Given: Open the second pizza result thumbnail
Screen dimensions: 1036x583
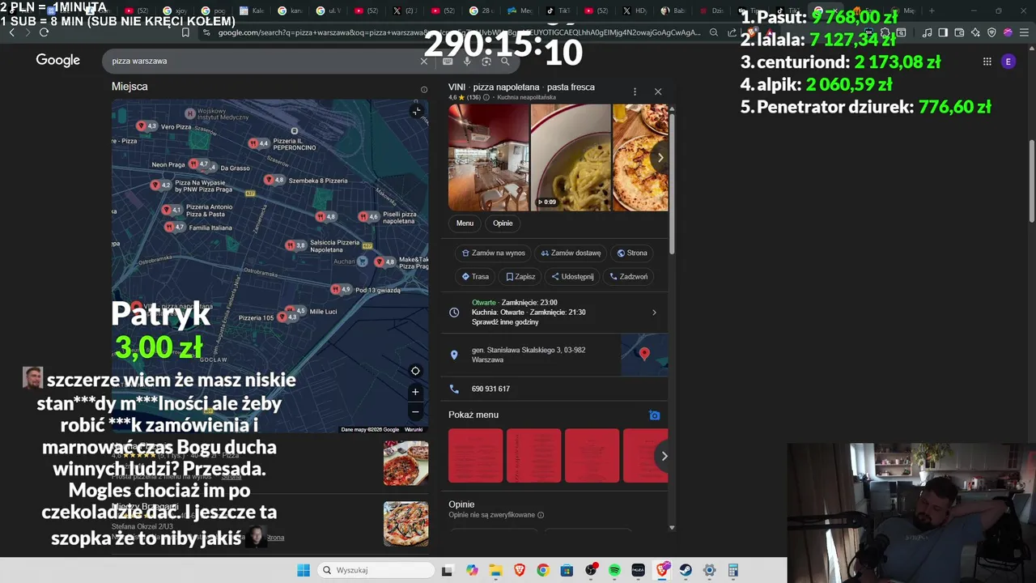Looking at the screenshot, I should pyautogui.click(x=405, y=524).
